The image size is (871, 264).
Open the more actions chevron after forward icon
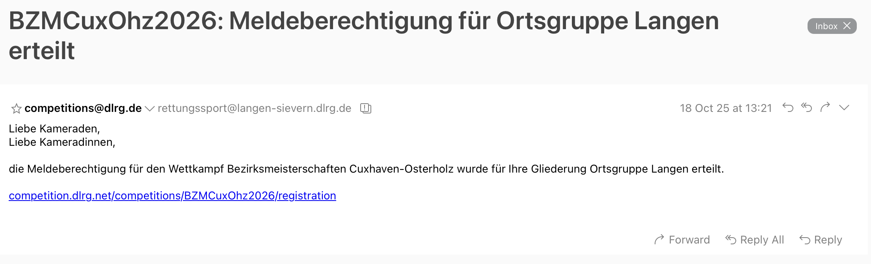tap(844, 108)
